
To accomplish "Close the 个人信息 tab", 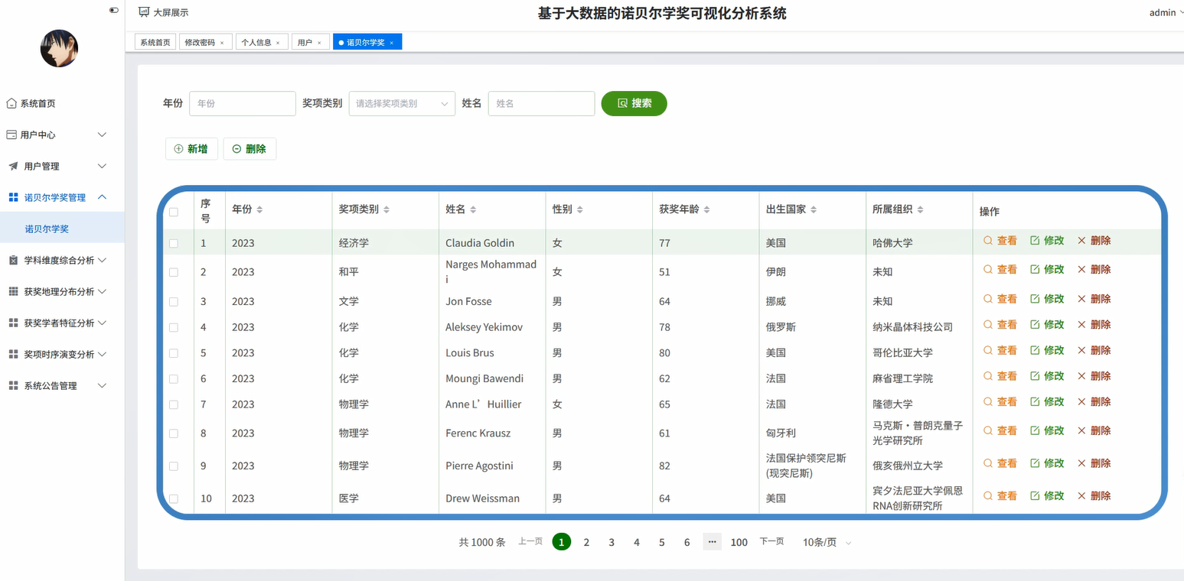I will pyautogui.click(x=278, y=43).
